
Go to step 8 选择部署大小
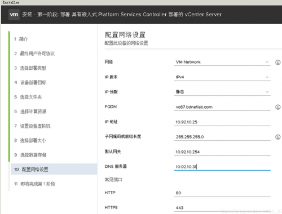(30, 140)
